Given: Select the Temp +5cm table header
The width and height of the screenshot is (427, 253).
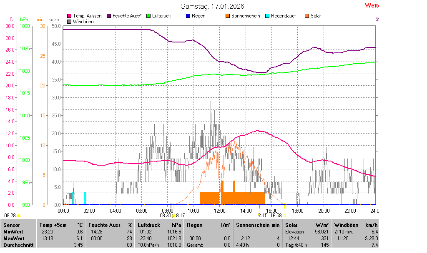Looking at the screenshot, I should coord(60,225).
